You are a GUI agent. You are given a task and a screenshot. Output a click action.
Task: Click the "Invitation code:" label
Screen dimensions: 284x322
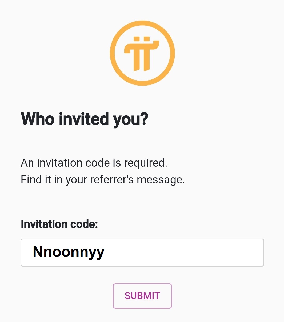pos(59,224)
